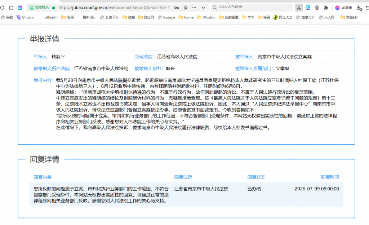This screenshot has height=225, width=369.
Task: Expand the address bar dropdown chevron
Action: click(203, 8)
